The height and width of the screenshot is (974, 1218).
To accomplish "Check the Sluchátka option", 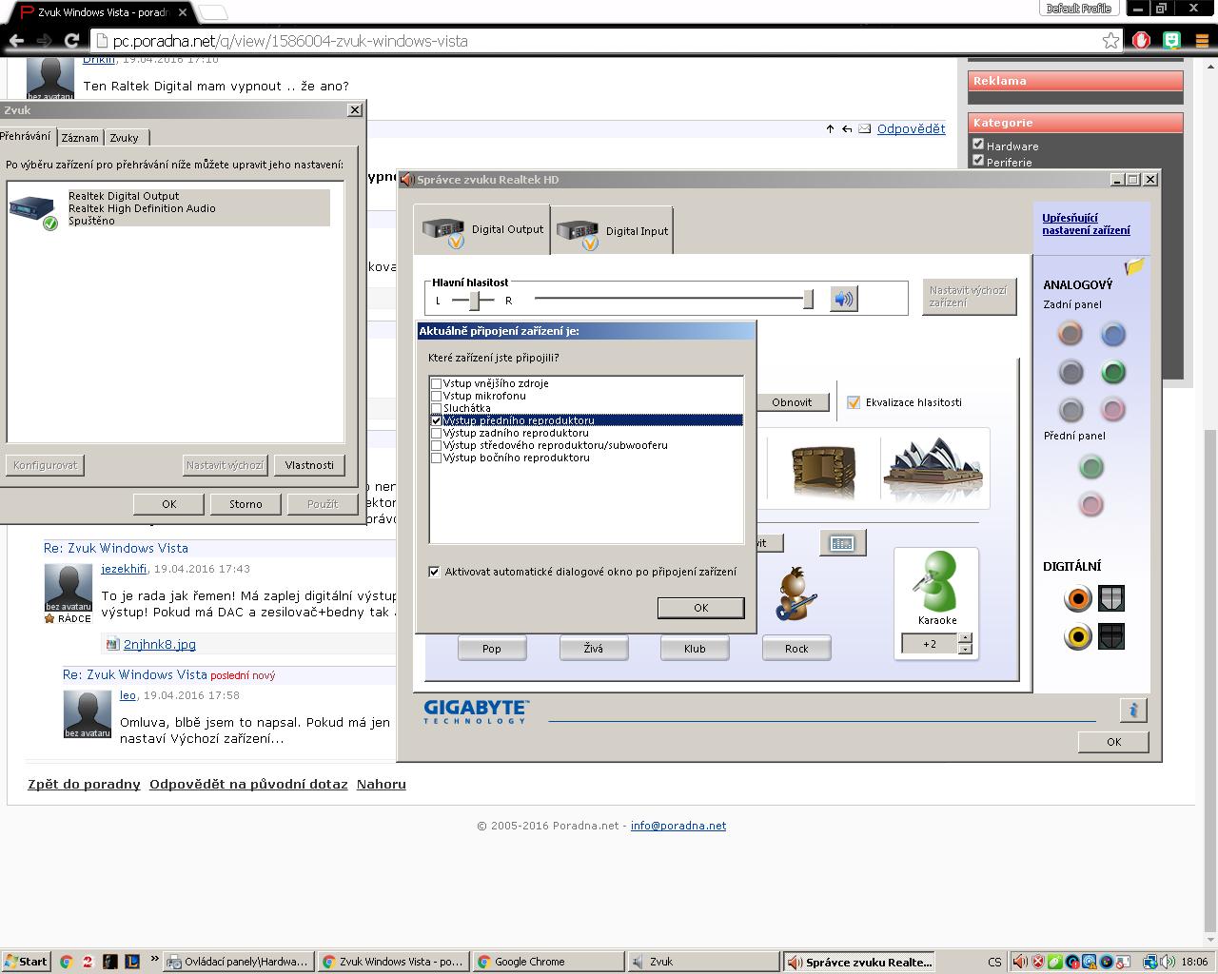I will pos(436,408).
